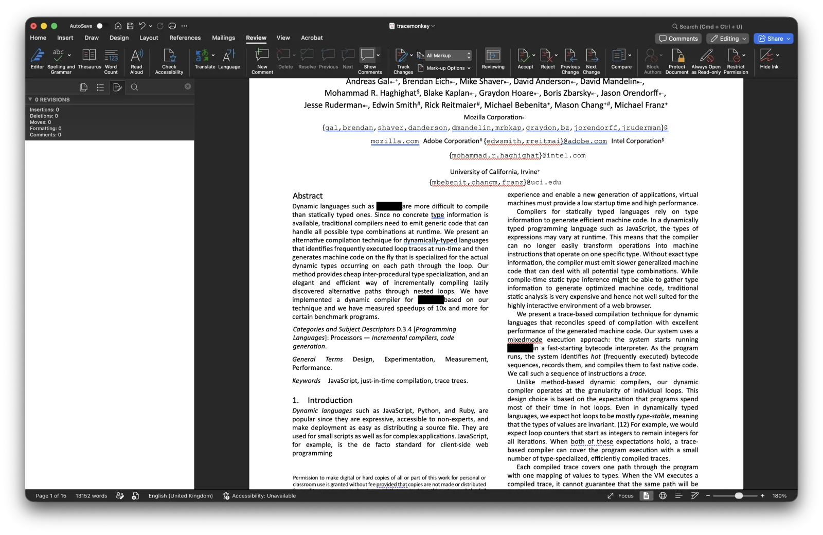Click Accessibility: Unavailable status

[x=259, y=496]
